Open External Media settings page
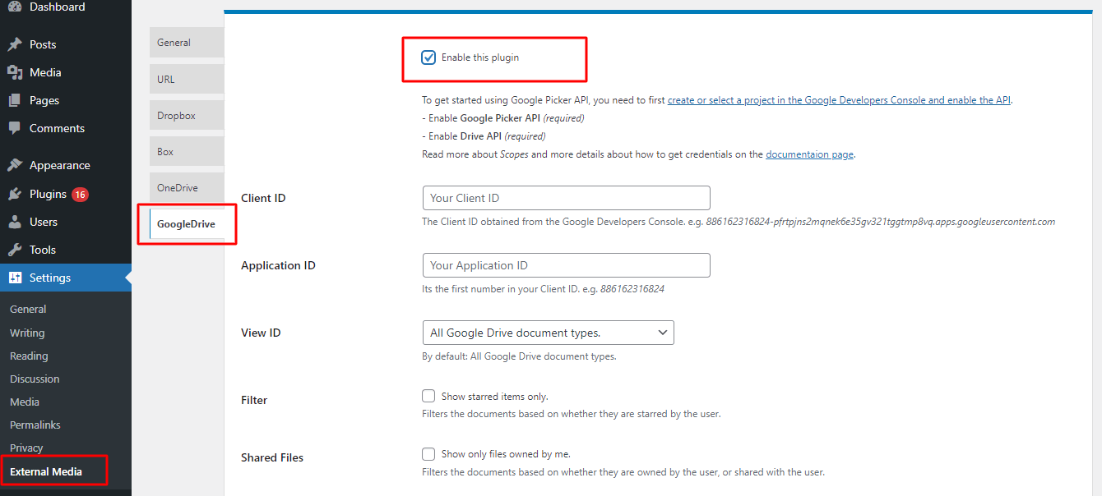This screenshot has width=1102, height=496. (46, 472)
